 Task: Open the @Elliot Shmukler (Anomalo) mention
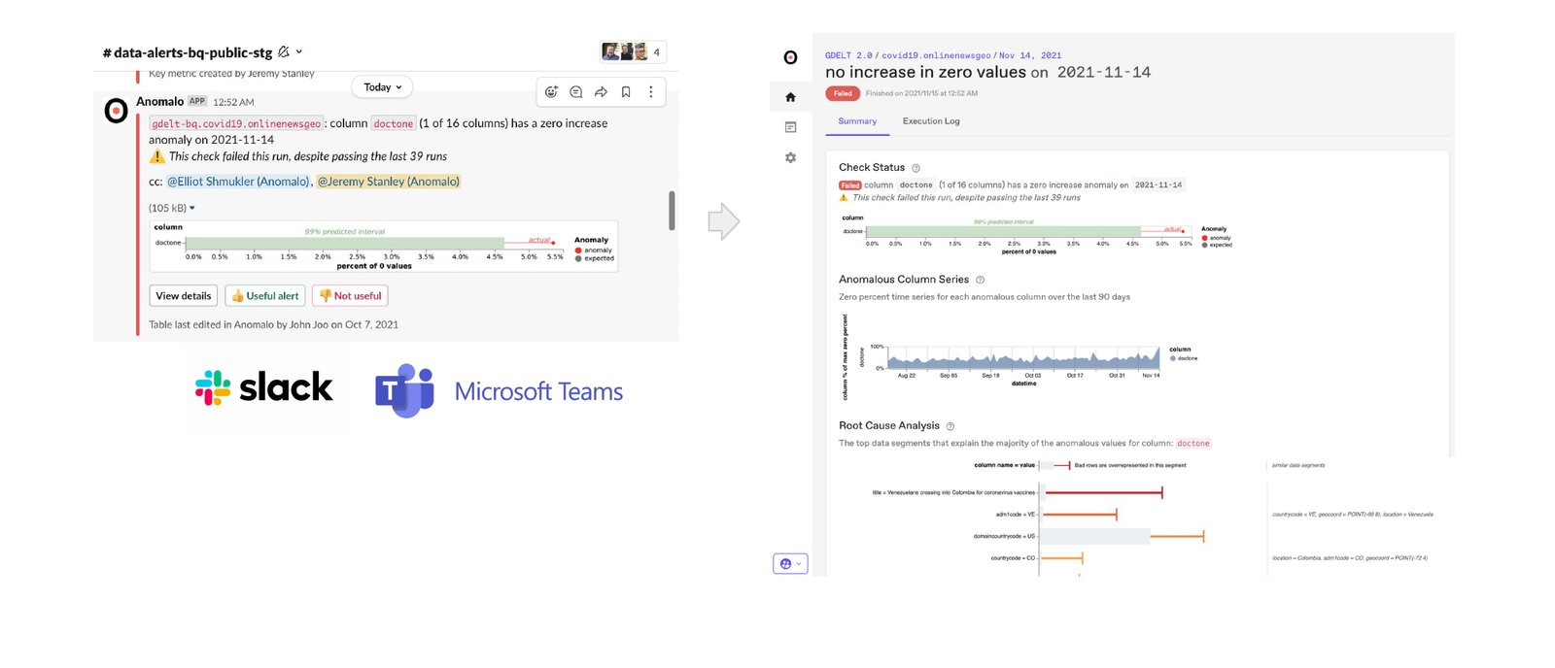[238, 182]
